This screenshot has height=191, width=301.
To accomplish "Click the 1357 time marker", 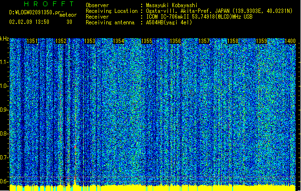I will (x=204, y=41).
